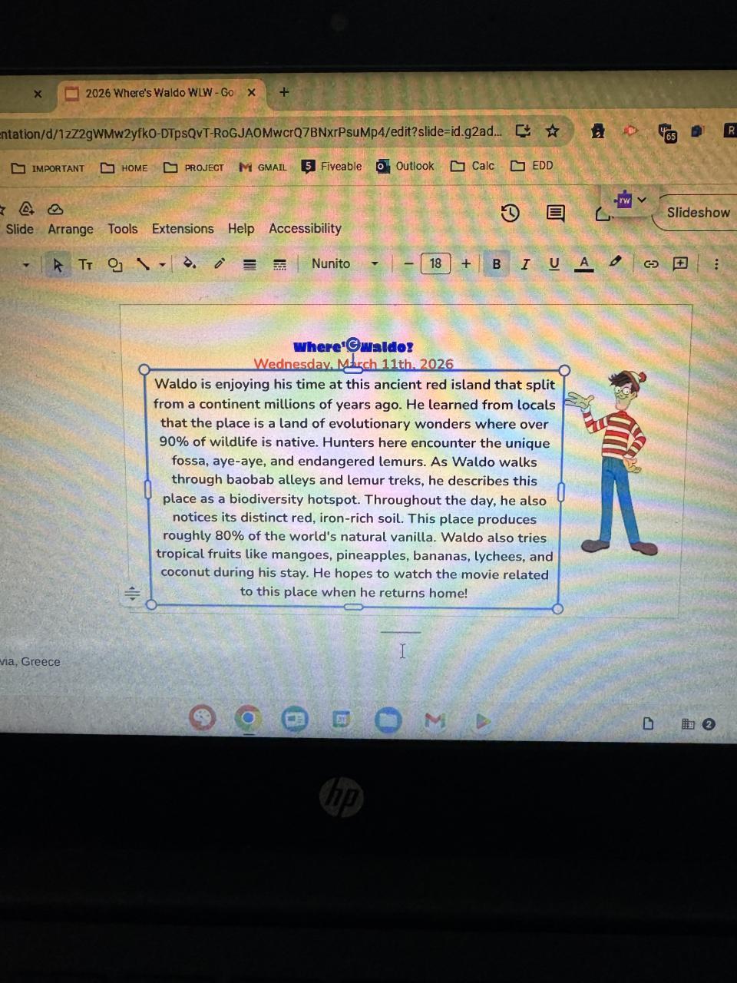Expand the purple extension dropdown chevron
The height and width of the screenshot is (983, 737).
pyautogui.click(x=642, y=200)
